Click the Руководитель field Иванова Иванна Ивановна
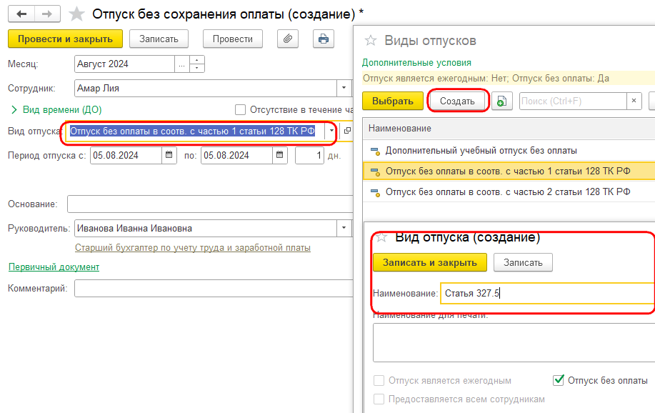Image resolution: width=655 pixels, height=413 pixels. tap(206, 228)
